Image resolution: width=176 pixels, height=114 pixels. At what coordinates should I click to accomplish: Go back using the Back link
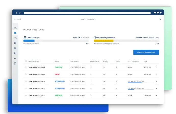pos(18,19)
